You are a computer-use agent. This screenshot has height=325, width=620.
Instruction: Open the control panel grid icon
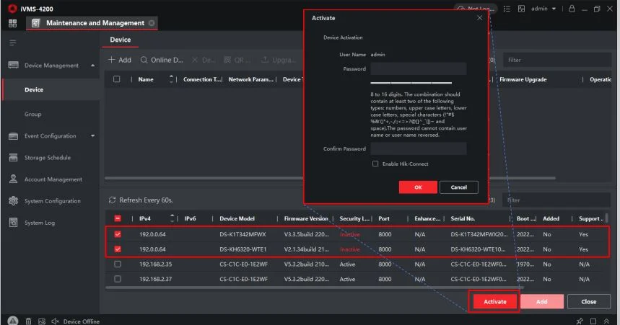(13, 23)
